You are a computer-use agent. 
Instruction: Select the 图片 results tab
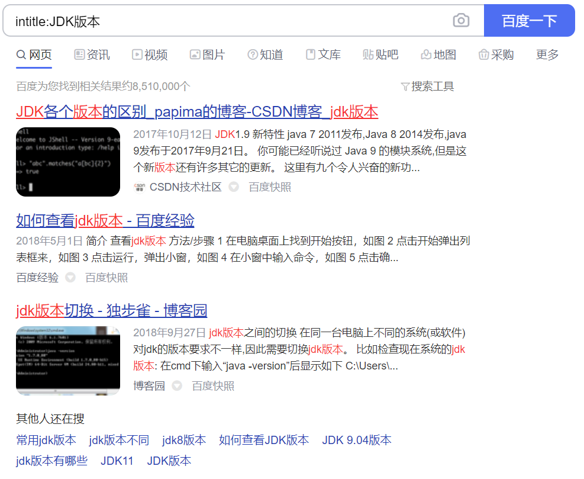point(208,55)
